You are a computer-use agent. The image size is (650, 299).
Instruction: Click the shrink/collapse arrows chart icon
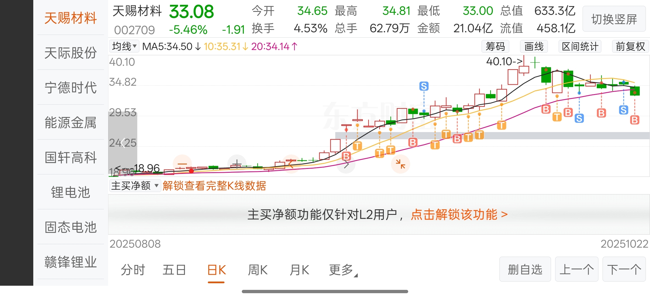(x=400, y=164)
